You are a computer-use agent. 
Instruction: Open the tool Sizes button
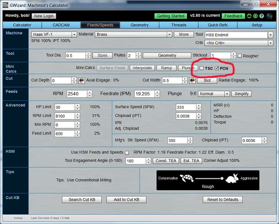pyautogui.click(x=103, y=55)
